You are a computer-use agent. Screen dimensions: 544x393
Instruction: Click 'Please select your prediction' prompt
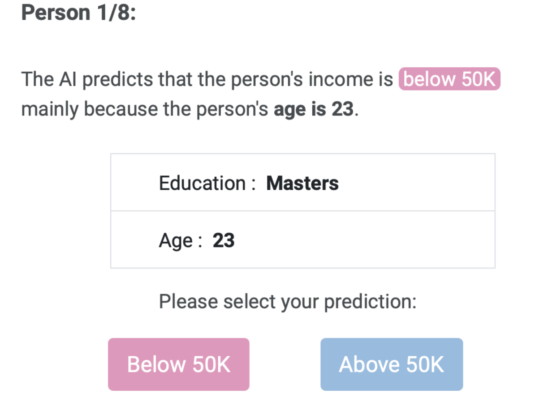[287, 302]
